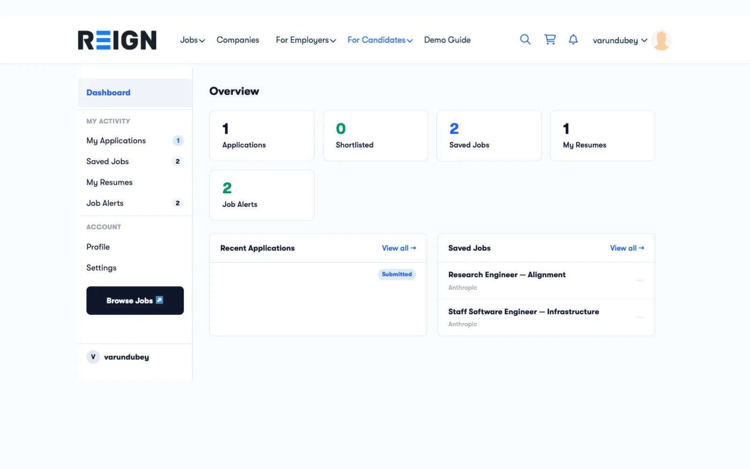Click the Saved Jobs overview card
The width and height of the screenshot is (750, 469).
(489, 136)
